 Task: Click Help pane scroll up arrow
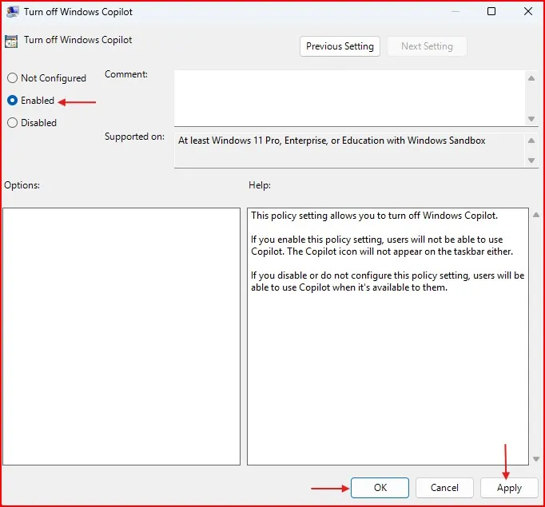pos(536,215)
